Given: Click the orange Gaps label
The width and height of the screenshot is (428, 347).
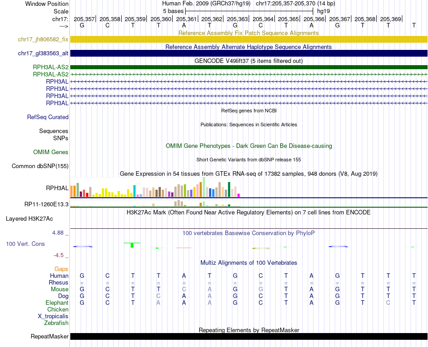Looking at the screenshot, I should click(x=61, y=269).
